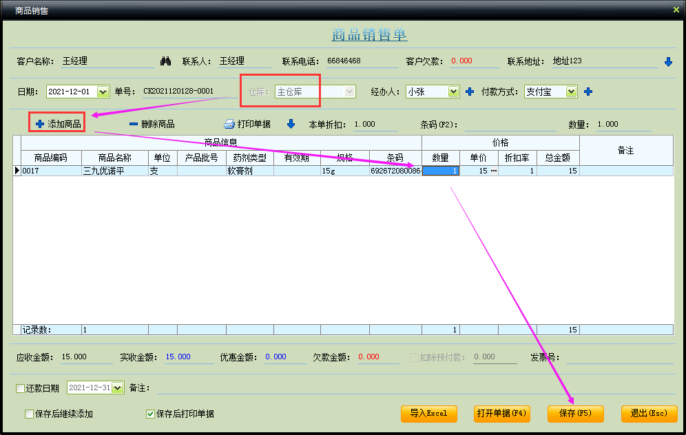Click the blue down arrow beside 联系地址
The height and width of the screenshot is (435, 686).
click(x=668, y=62)
